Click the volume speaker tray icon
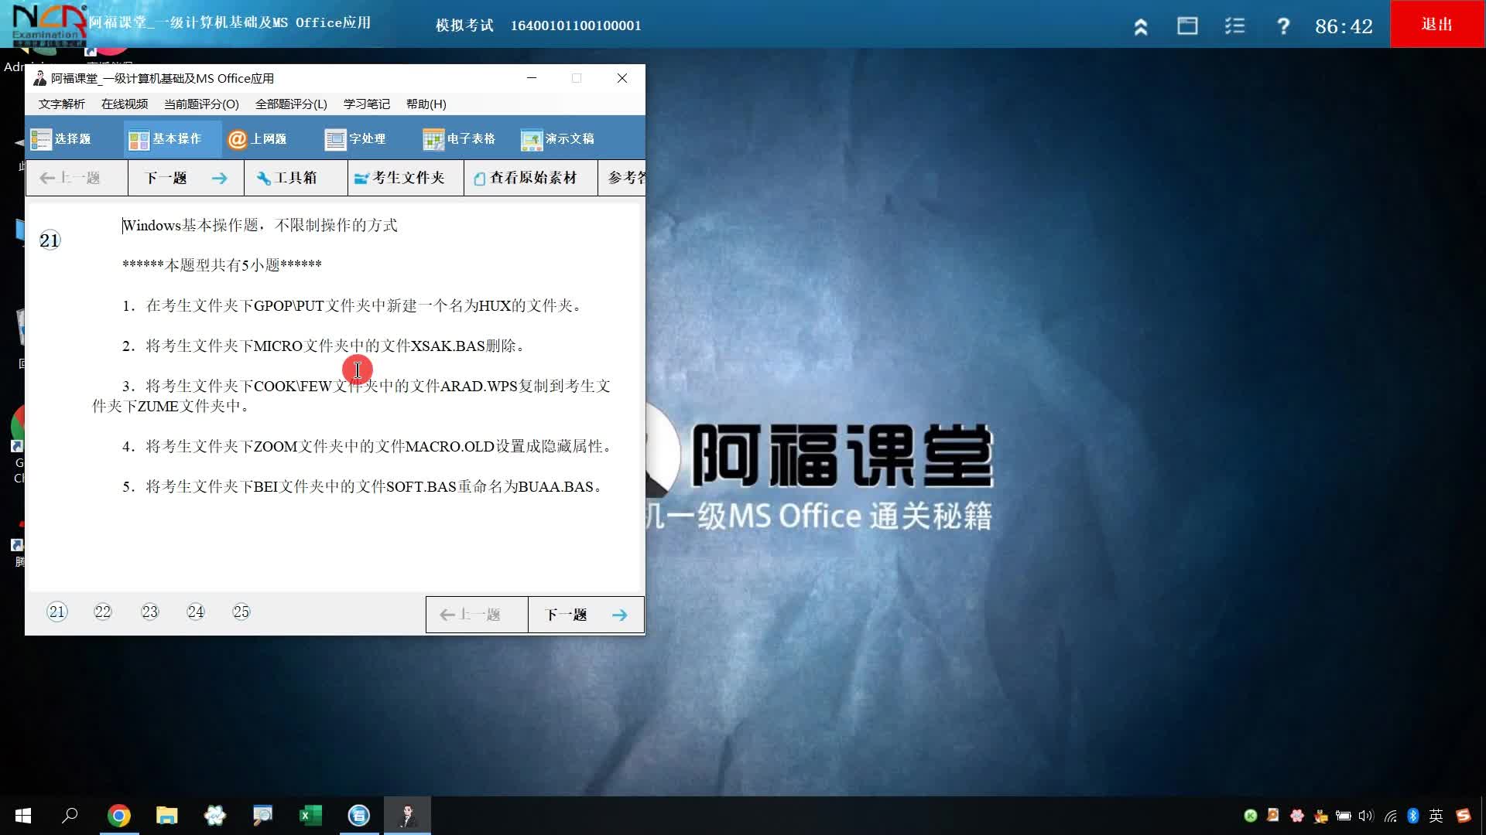 tap(1366, 816)
